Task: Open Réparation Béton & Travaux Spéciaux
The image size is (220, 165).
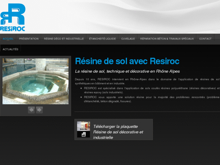Action: pyautogui.click(x=167, y=39)
